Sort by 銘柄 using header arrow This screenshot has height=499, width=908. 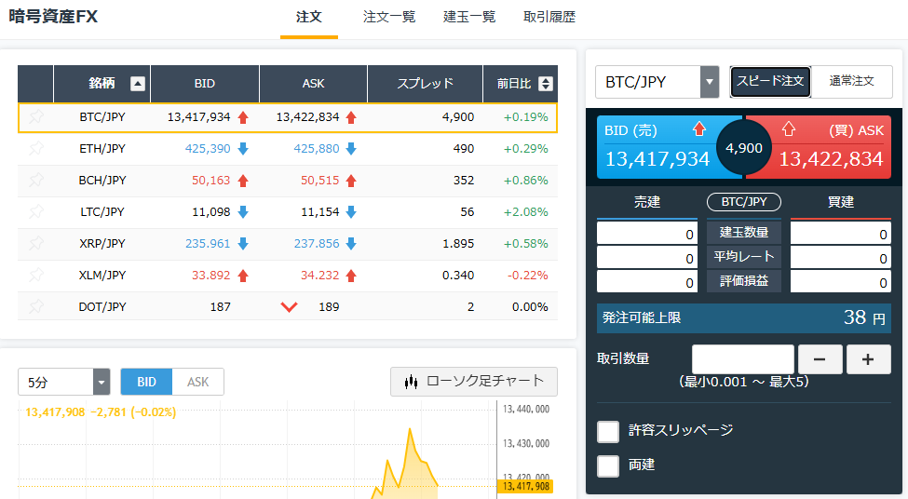point(137,84)
